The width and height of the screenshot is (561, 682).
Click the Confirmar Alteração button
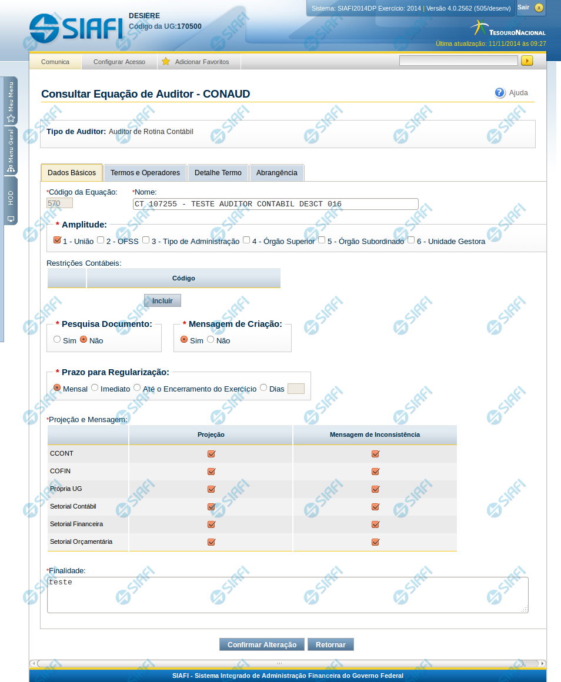tap(262, 645)
